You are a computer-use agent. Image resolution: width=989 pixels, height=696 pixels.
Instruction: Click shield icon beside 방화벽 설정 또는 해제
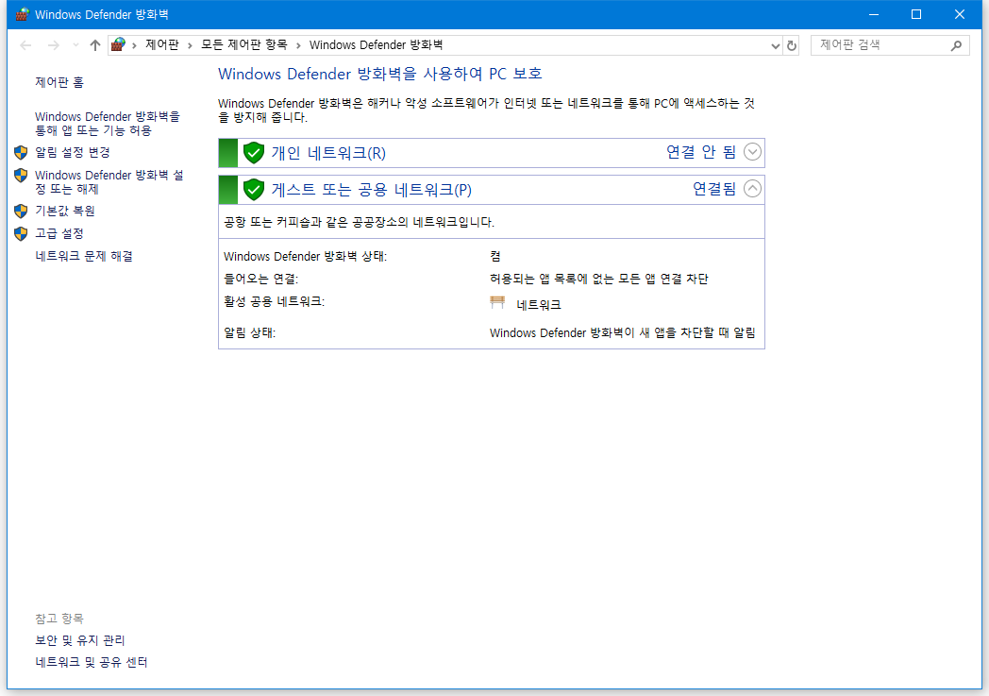click(x=21, y=175)
